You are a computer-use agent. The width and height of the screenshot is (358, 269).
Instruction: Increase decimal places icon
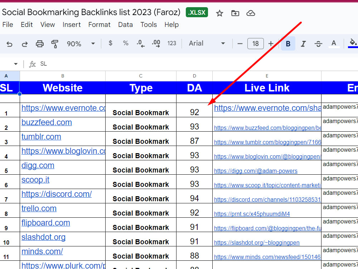pos(156,43)
